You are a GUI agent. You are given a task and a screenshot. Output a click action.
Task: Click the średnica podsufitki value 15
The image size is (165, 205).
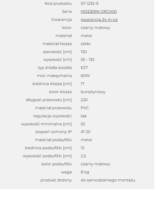click(82, 148)
